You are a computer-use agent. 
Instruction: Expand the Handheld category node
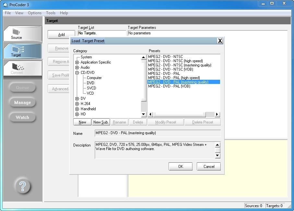[x=77, y=109]
